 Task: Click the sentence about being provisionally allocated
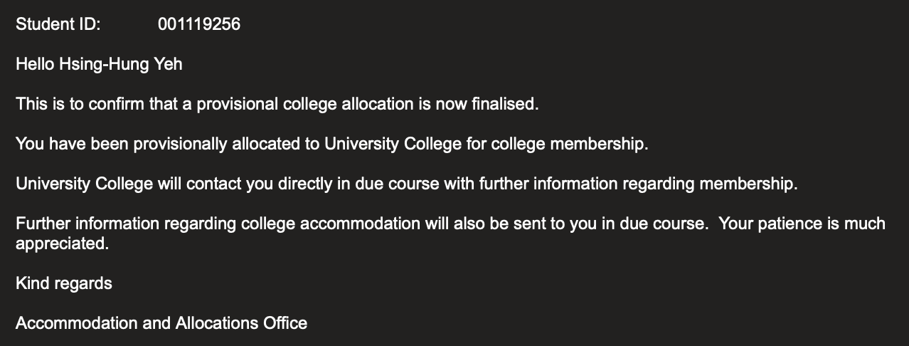[332, 144]
